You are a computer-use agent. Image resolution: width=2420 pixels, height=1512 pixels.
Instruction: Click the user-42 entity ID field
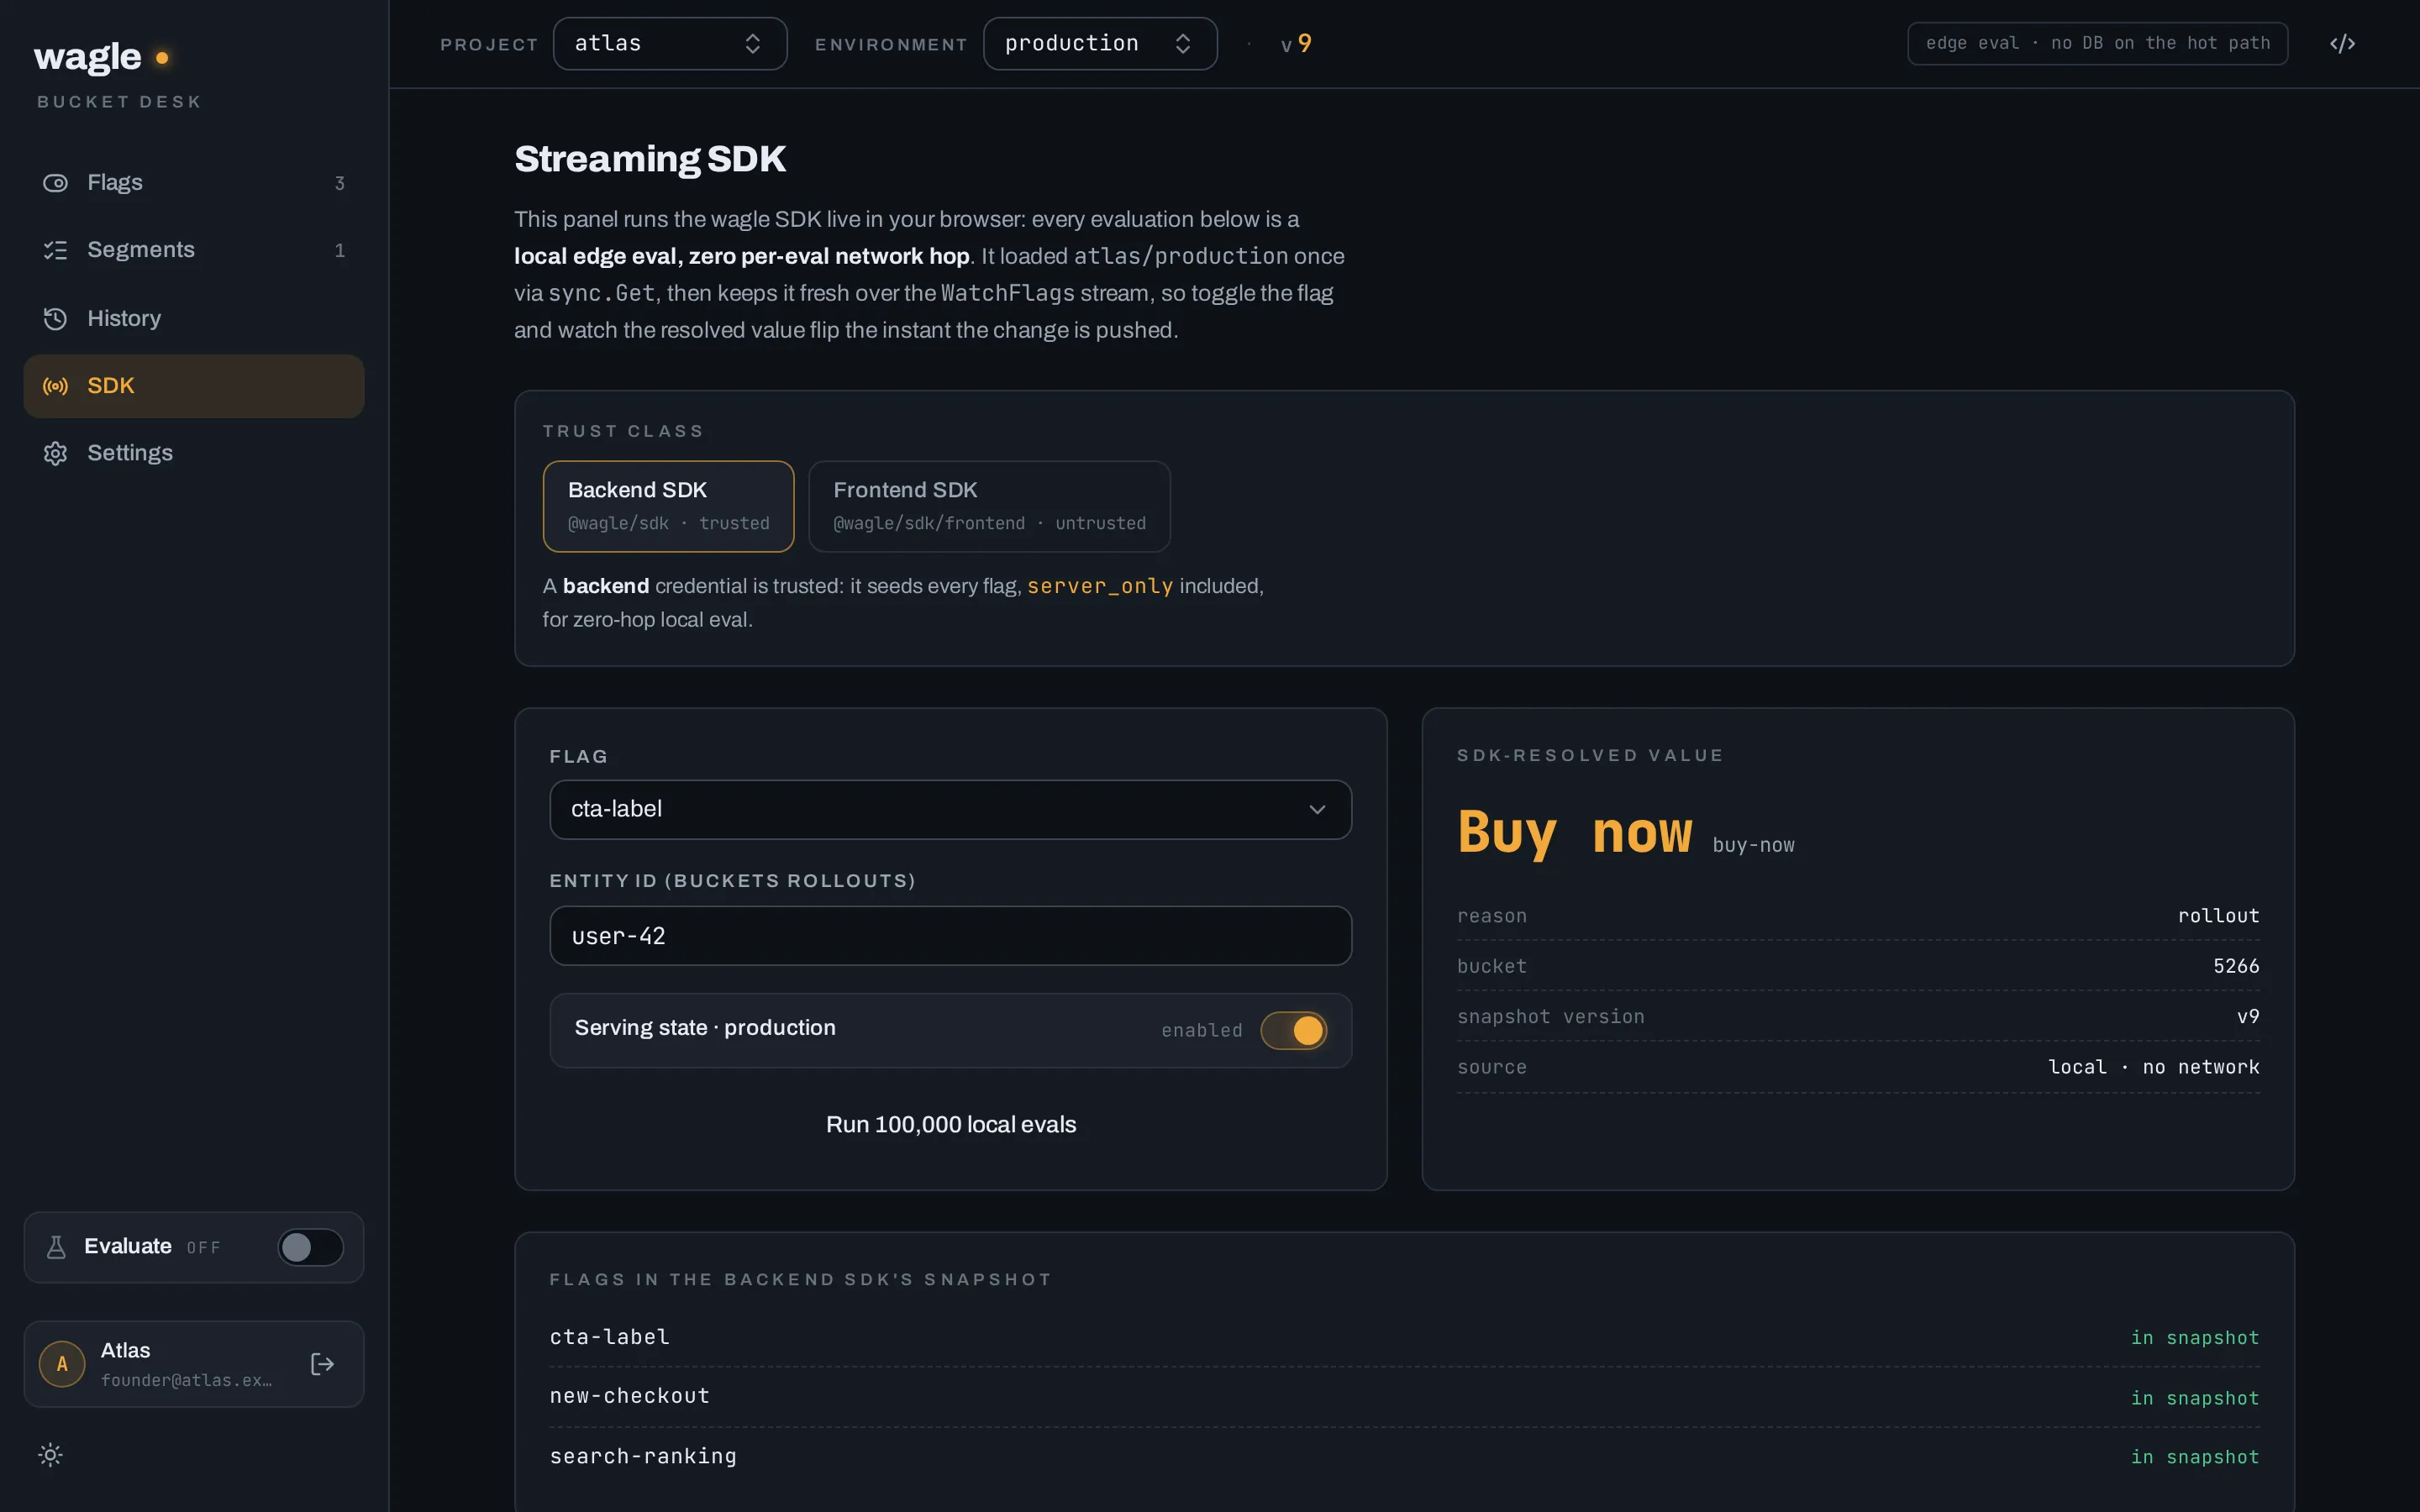pos(950,936)
